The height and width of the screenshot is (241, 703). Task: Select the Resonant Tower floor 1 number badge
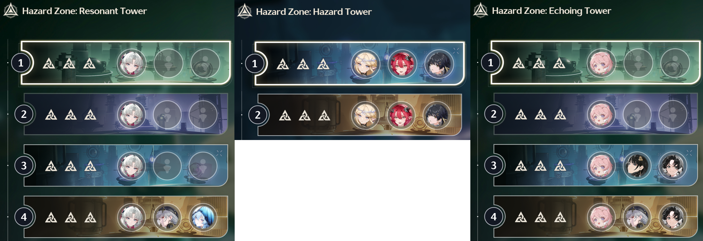21,63
